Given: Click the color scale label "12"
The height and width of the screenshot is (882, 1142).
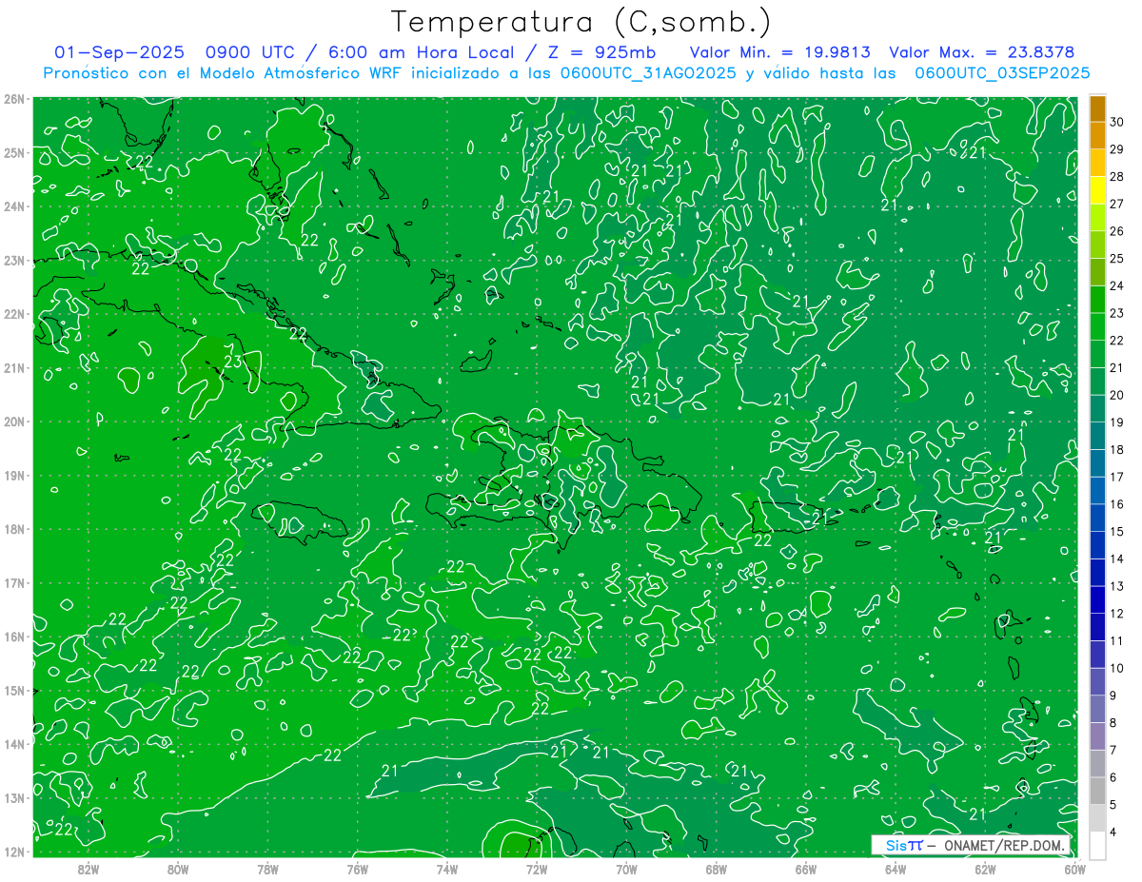Looking at the screenshot, I should (x=1117, y=614).
